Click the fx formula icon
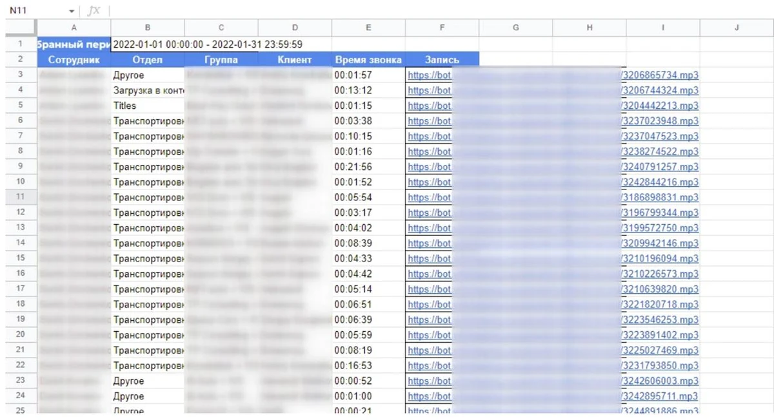 point(94,11)
